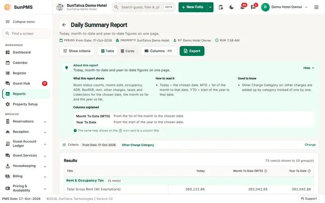Open notifications bell with 22 badge
Viewport: 325px width, 203px height.
(x=242, y=7)
